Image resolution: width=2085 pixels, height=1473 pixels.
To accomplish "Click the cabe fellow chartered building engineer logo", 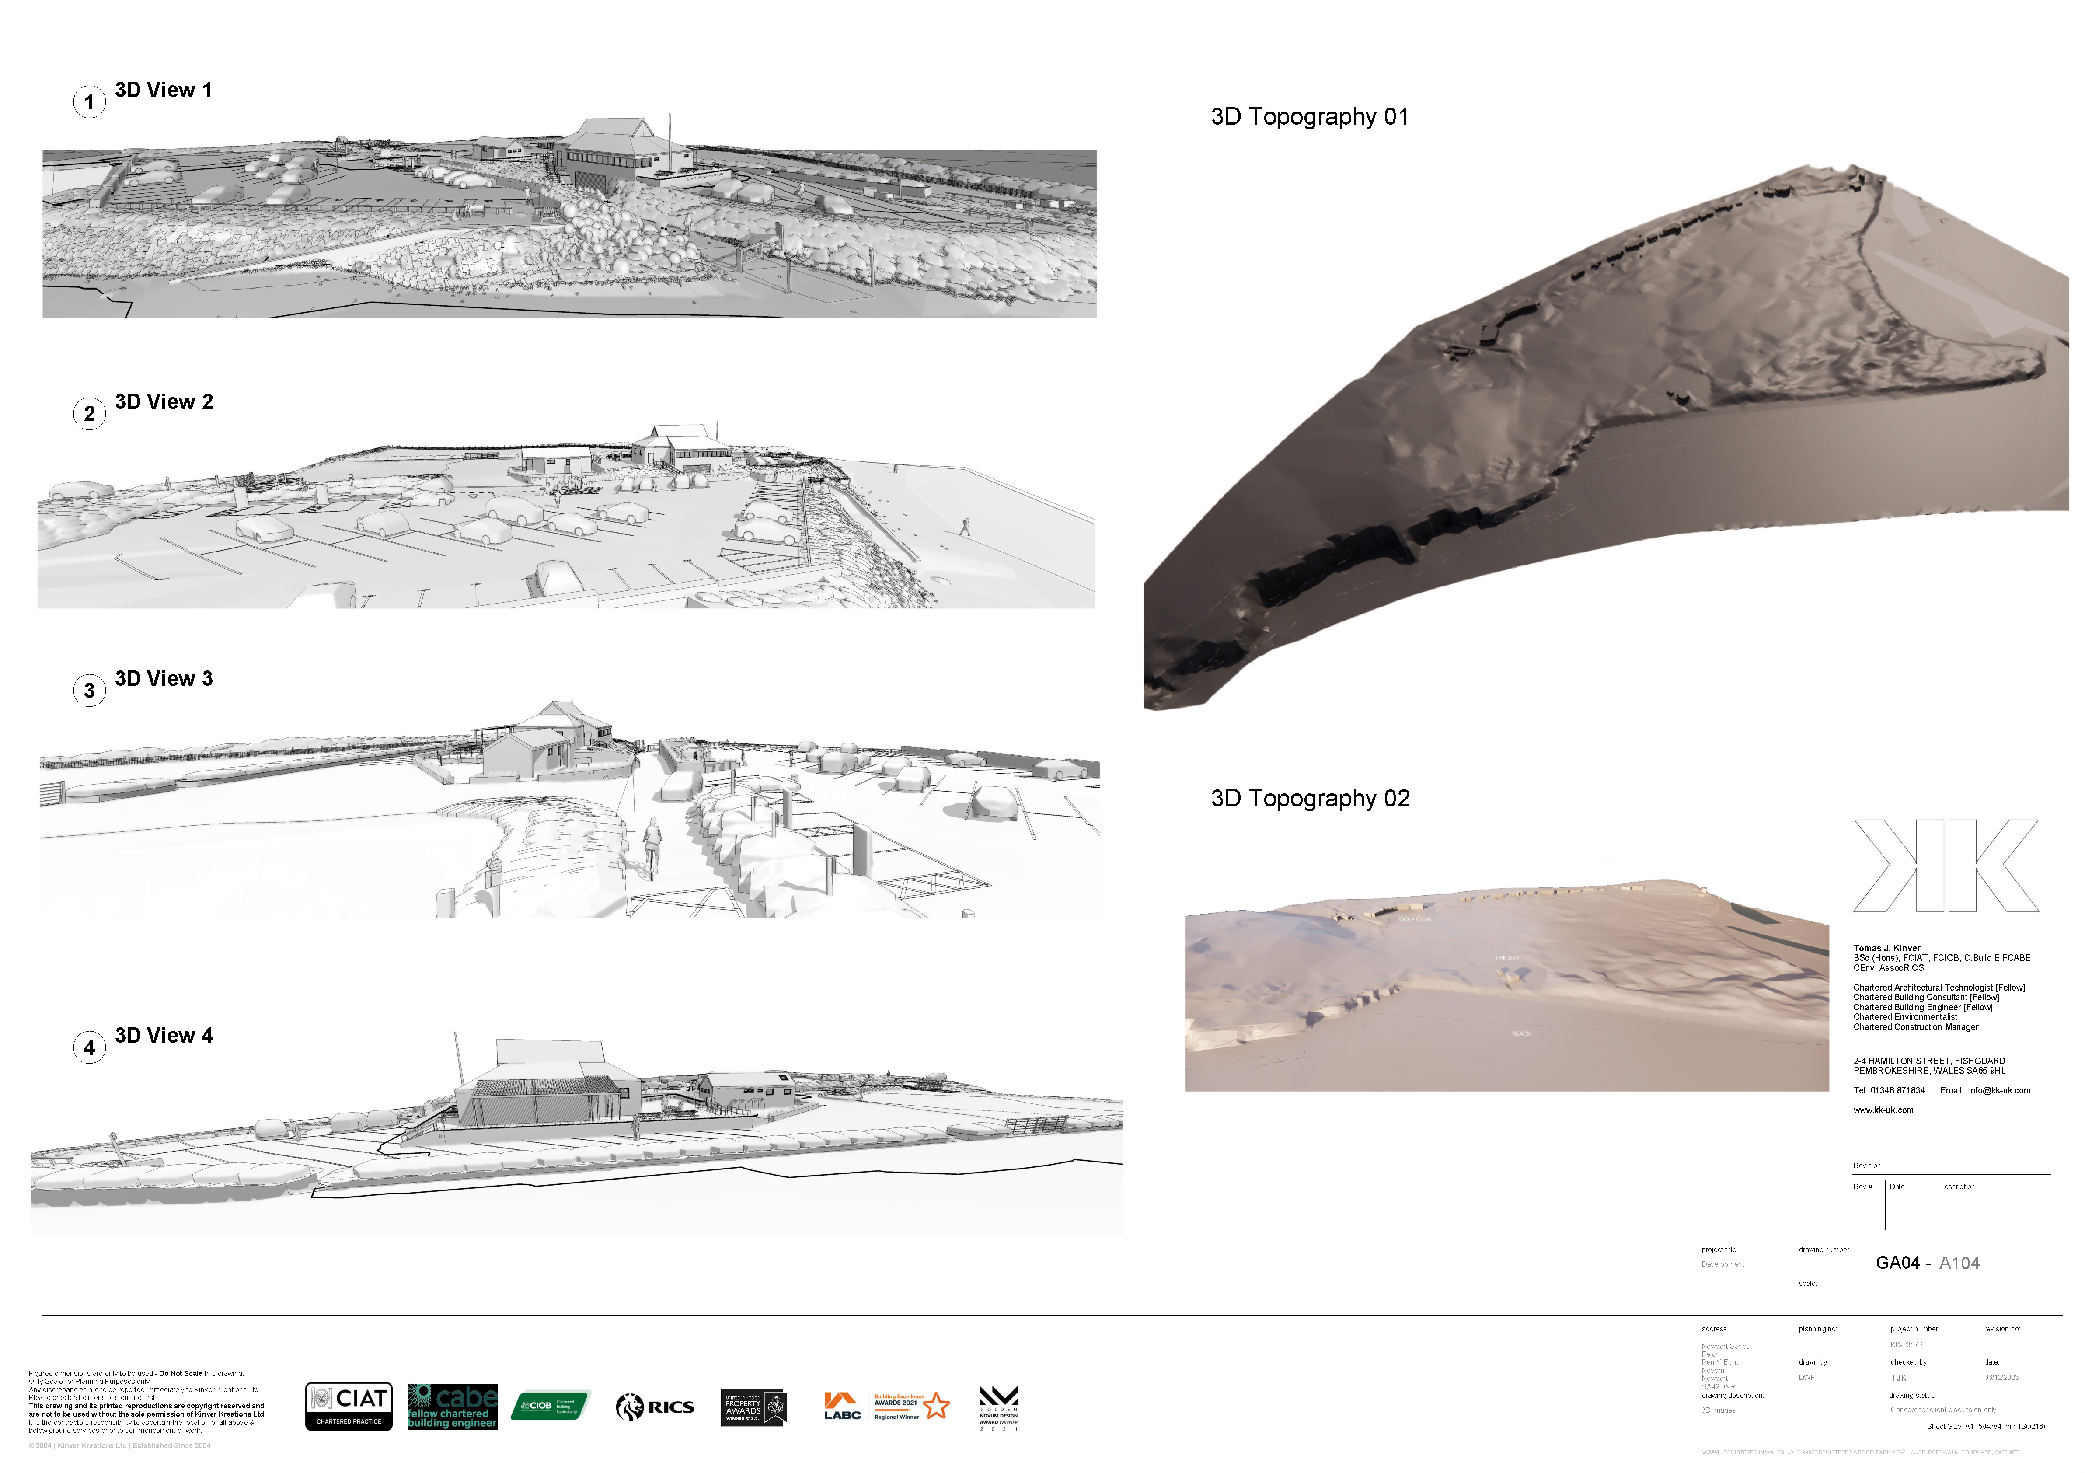I will click(452, 1407).
